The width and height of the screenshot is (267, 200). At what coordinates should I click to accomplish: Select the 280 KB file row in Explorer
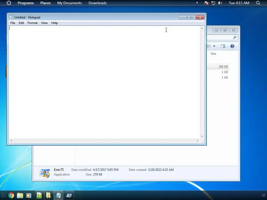218,66
